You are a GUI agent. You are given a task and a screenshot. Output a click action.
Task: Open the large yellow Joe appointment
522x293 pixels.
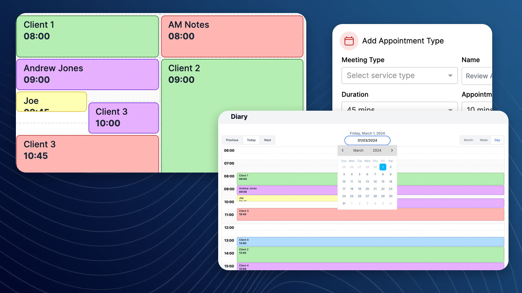point(51,102)
